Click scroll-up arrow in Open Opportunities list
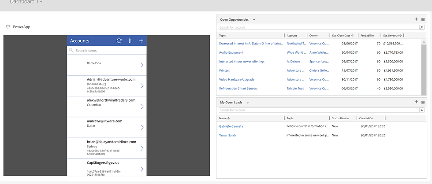432x184 pixels. 424,41
